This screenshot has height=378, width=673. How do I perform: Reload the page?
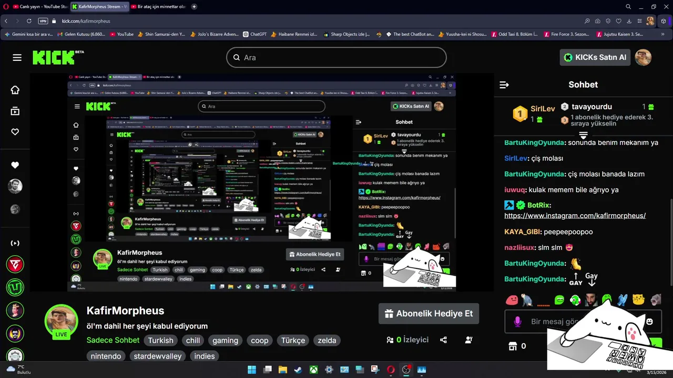29,21
